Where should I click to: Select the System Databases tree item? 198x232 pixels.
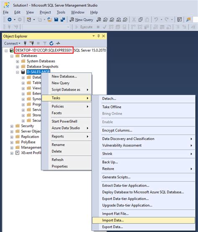pyautogui.click(x=41, y=61)
